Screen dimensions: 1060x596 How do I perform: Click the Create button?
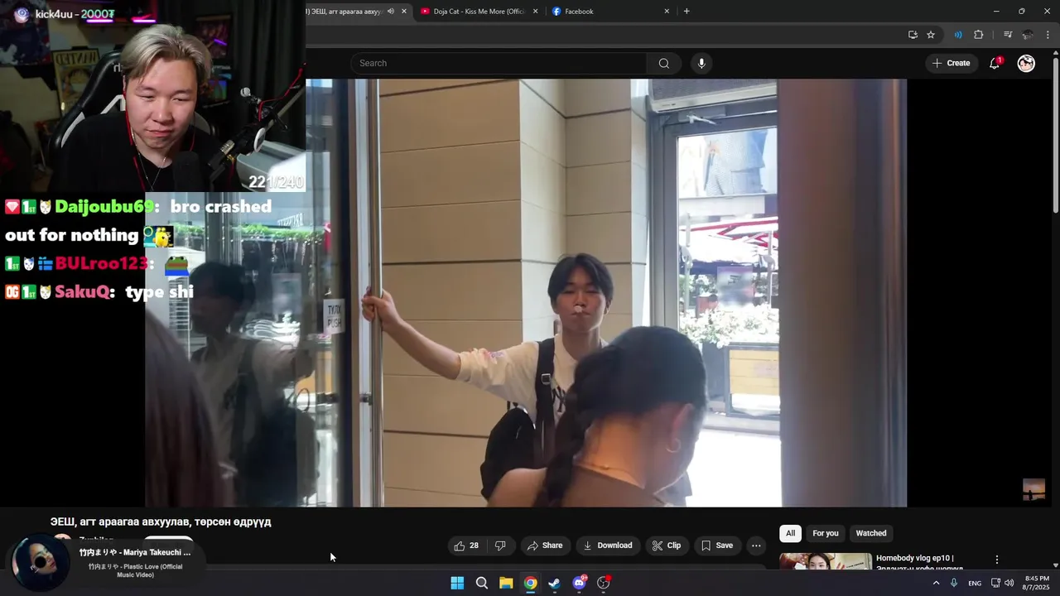click(x=951, y=63)
